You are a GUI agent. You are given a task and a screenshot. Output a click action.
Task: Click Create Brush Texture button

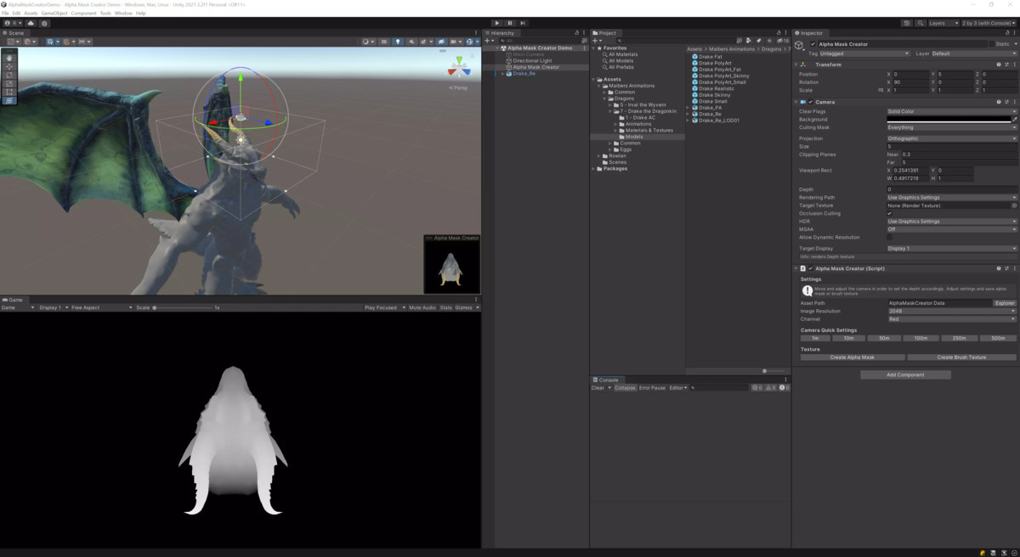[961, 357]
